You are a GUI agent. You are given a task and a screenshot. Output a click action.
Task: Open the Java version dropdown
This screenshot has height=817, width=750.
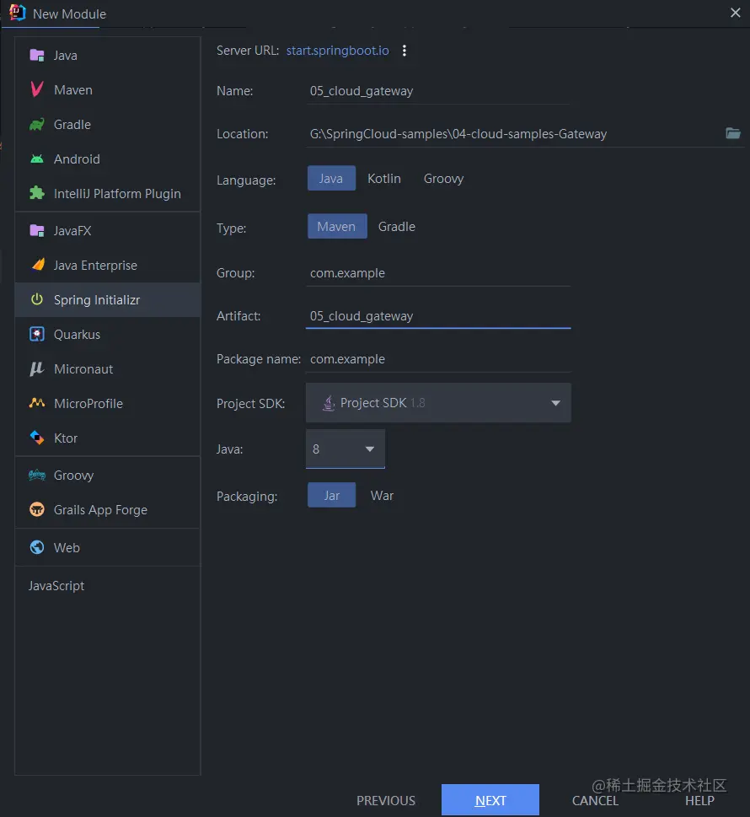(x=369, y=449)
